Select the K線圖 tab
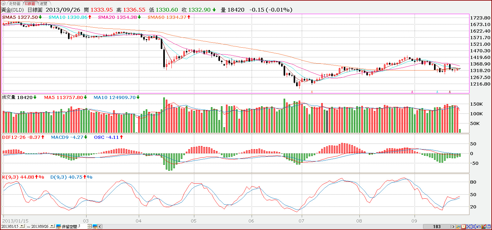Image resolution: width=492 pixels, height=230 pixels. (x=30, y=3)
